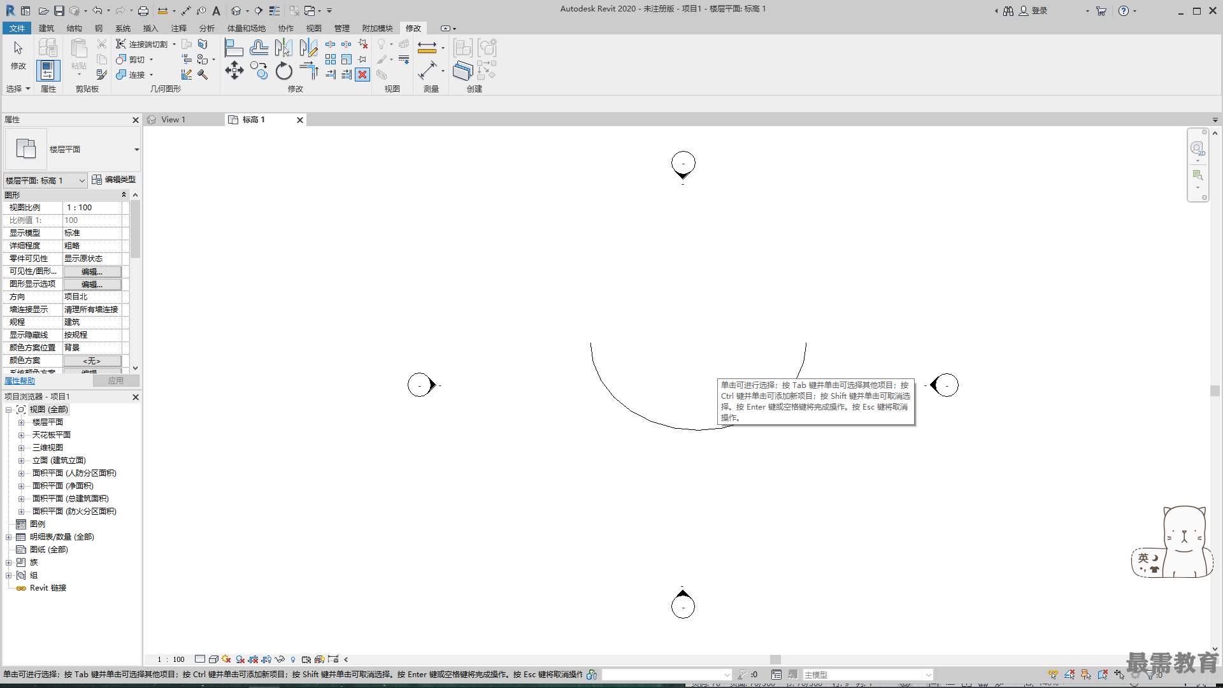The width and height of the screenshot is (1223, 688).
Task: Click the canvas horizontal scrollbar thumb
Action: pos(775,659)
